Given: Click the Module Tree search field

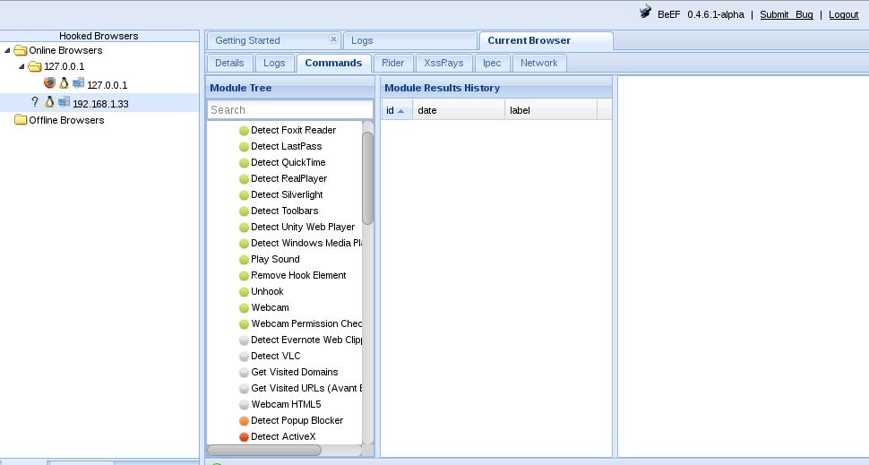Looking at the screenshot, I should pos(290,109).
